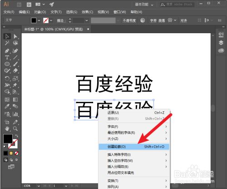Image resolution: width=227 pixels, height=189 pixels.
Task: Open the artboard number dropdown
Action: [x=66, y=186]
